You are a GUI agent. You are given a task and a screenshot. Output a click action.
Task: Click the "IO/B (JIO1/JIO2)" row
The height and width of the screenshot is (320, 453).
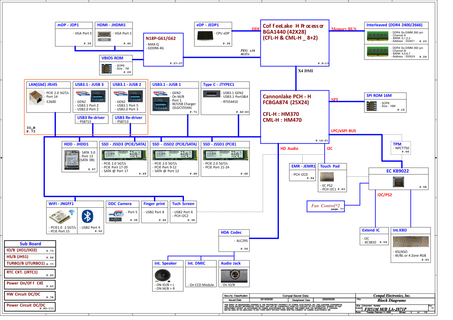click(30, 250)
